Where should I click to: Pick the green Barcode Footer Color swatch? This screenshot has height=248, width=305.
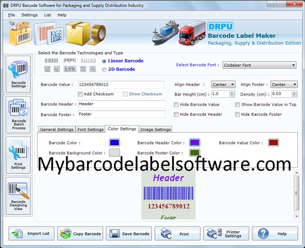coord(195,152)
